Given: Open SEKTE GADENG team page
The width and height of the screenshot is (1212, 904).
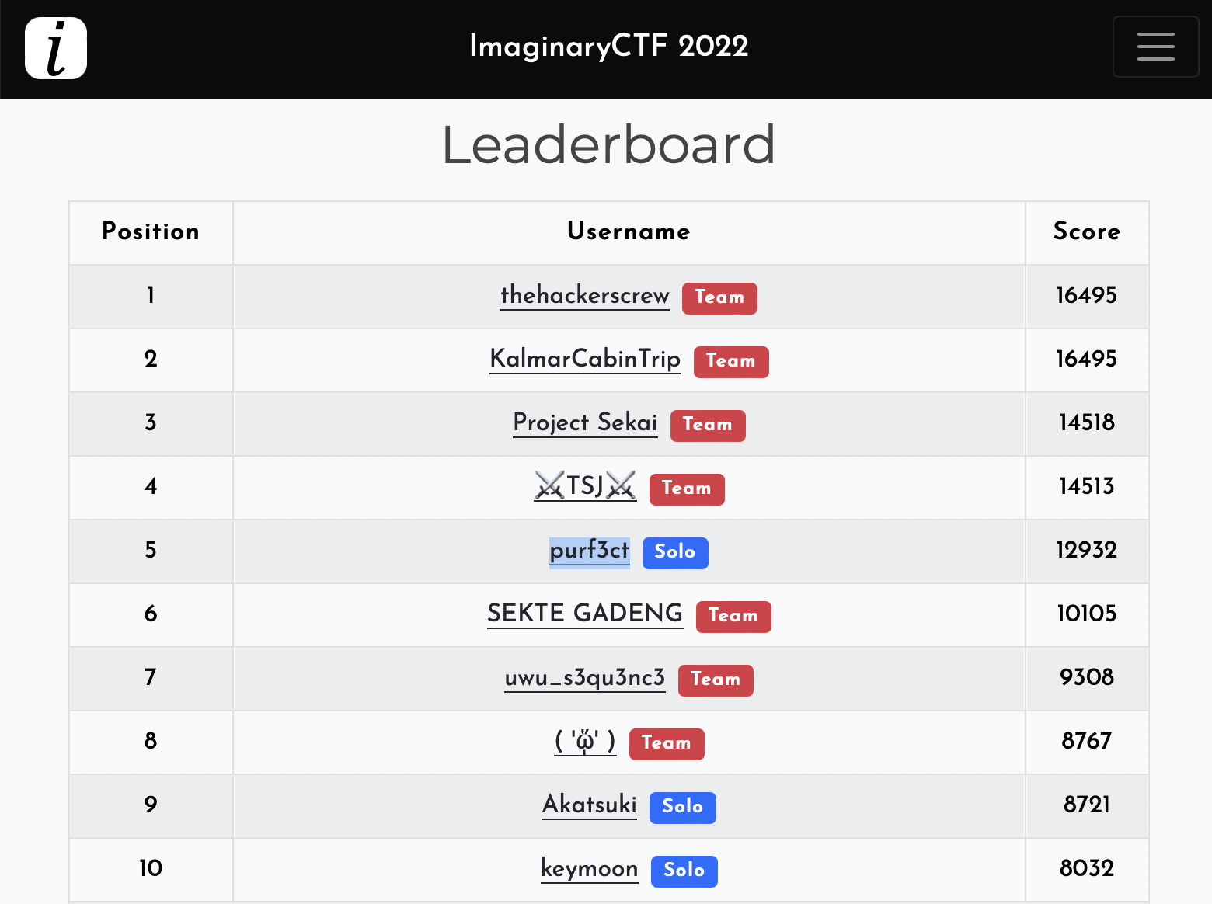Looking at the screenshot, I should [x=585, y=614].
